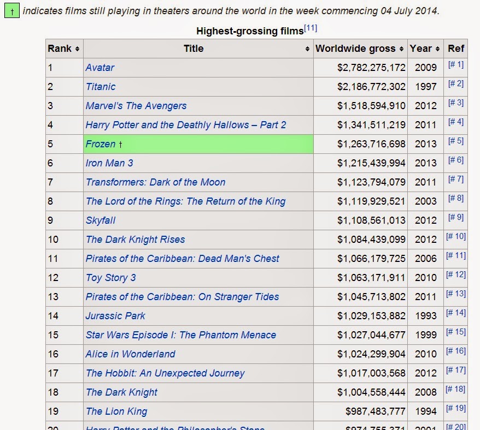Follow reference [# 13] link
This screenshot has height=430, width=480.
(456, 294)
